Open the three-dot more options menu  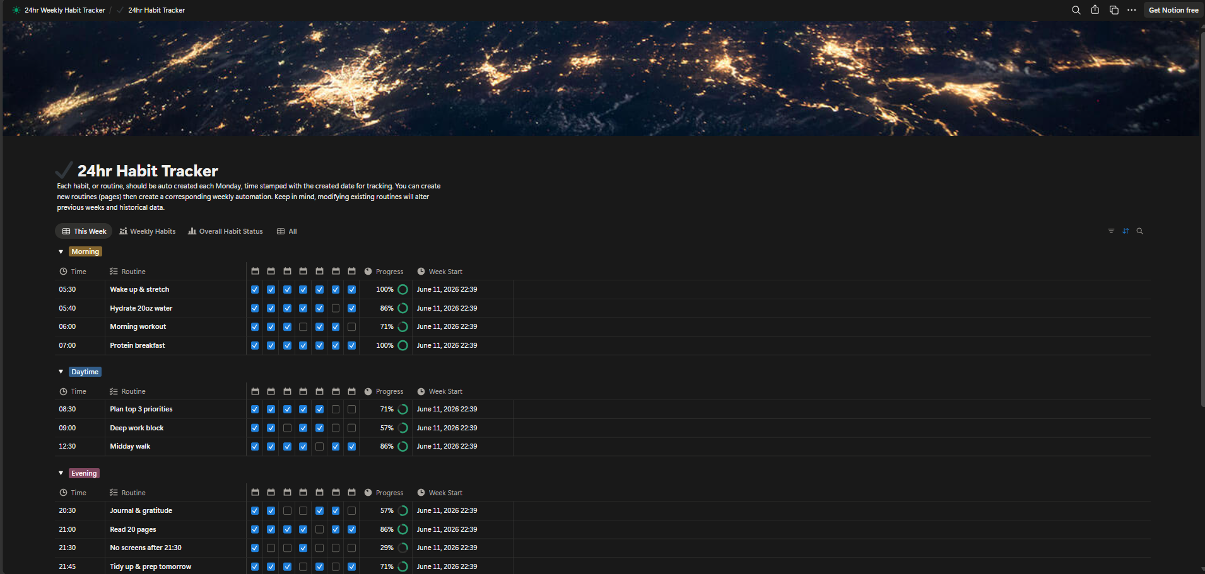(1132, 10)
